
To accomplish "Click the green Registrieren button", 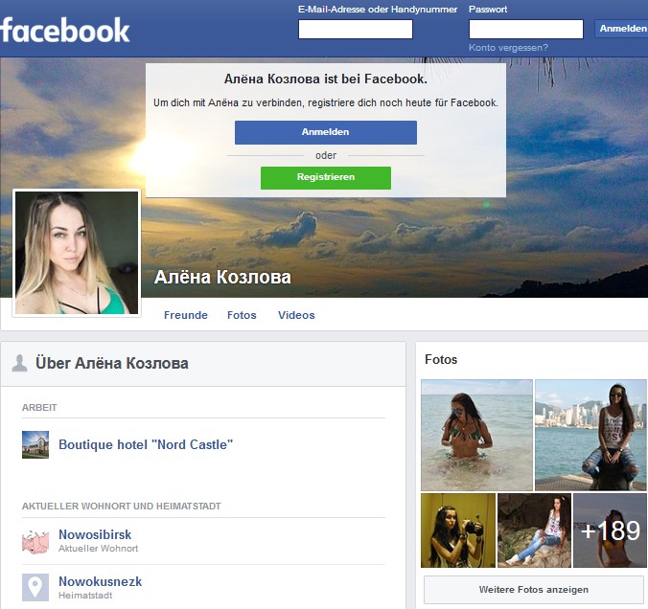I will point(326,177).
